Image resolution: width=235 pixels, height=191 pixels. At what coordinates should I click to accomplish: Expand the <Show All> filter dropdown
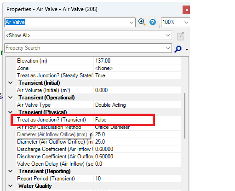tap(168, 35)
